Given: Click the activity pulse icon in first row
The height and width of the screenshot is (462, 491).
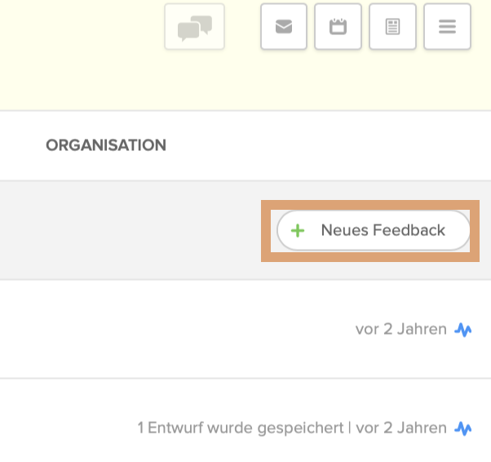Looking at the screenshot, I should coord(463,331).
